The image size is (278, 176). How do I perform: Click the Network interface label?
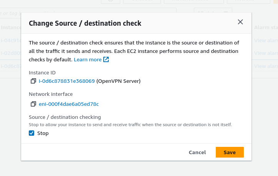[51, 94]
